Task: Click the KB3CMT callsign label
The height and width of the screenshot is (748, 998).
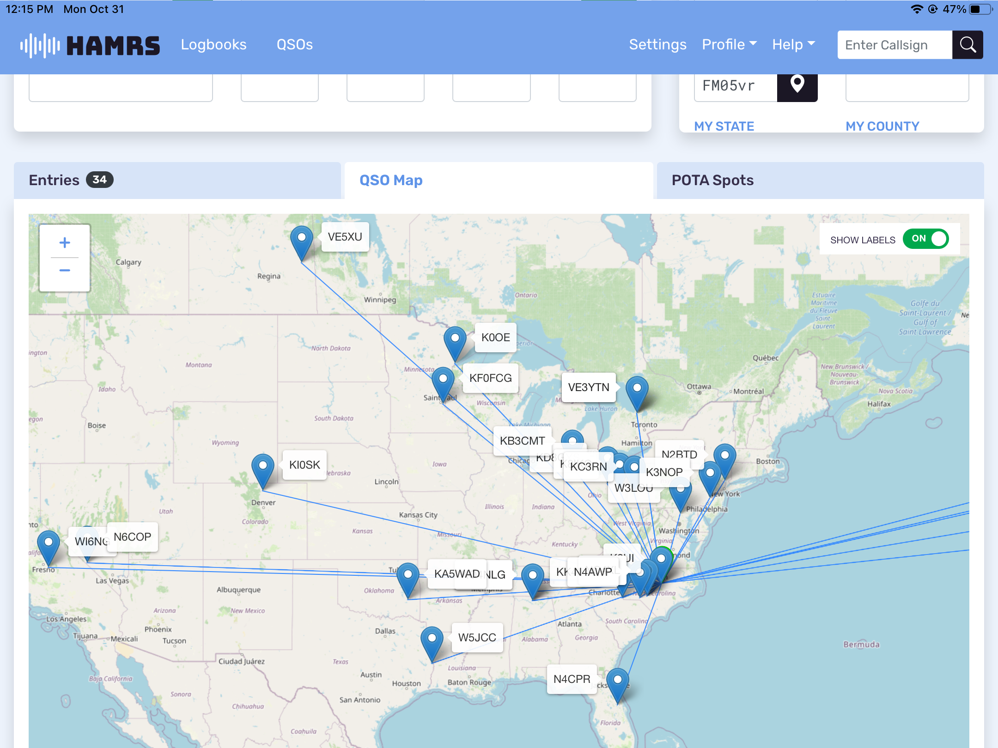Action: click(x=523, y=441)
